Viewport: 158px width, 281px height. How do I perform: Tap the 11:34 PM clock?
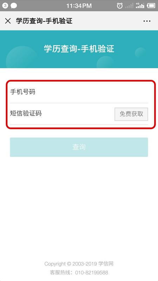coord(79,6)
